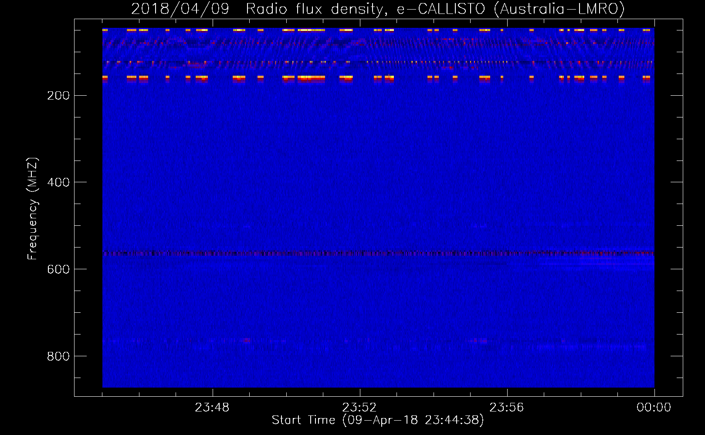Click the 400 frequency tick label

[x=58, y=182]
